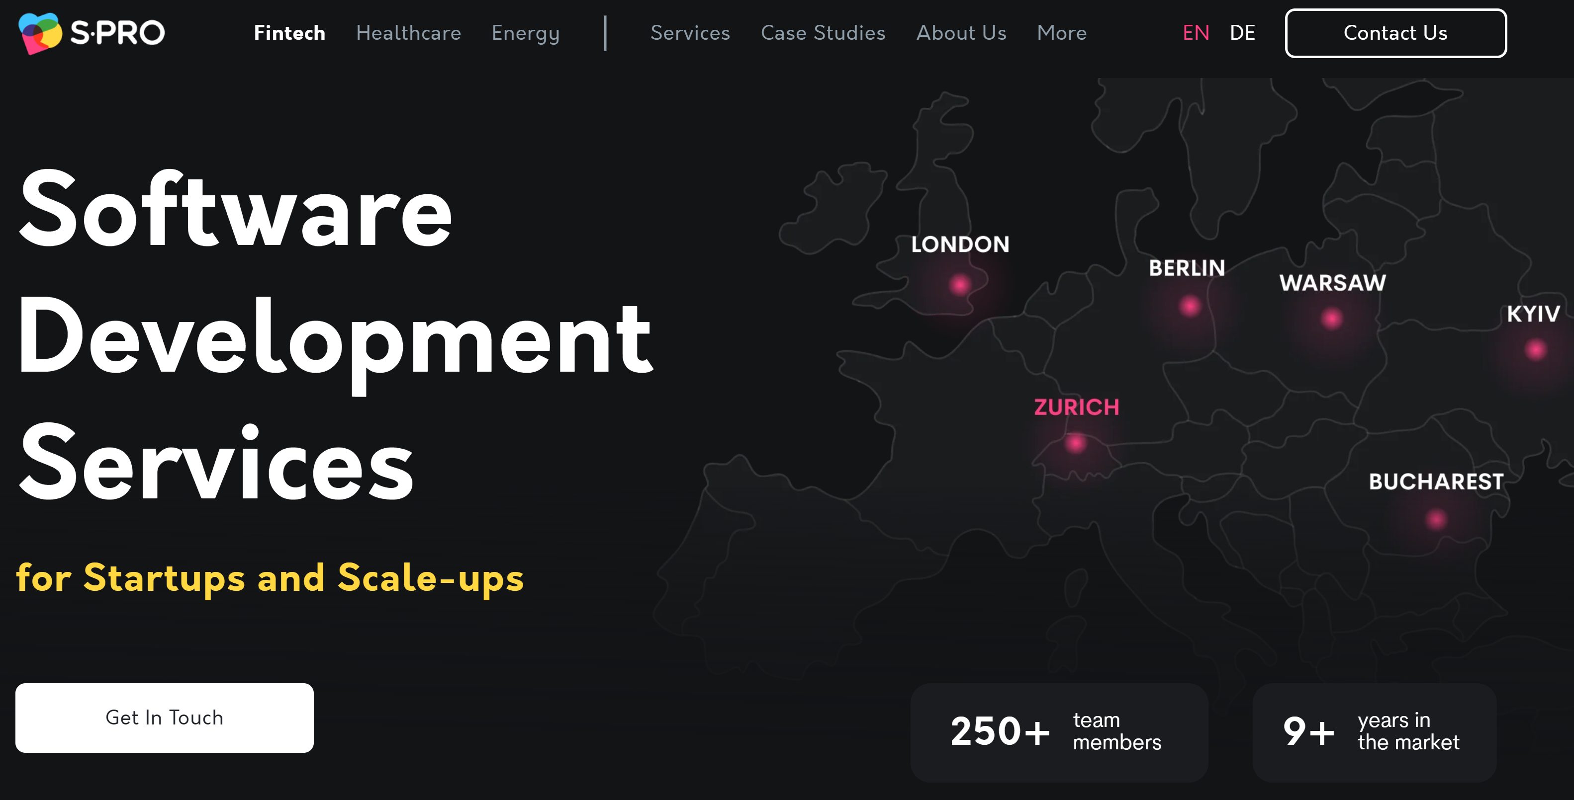Viewport: 1574px width, 800px height.
Task: Open the About Us menu
Action: pos(961,33)
